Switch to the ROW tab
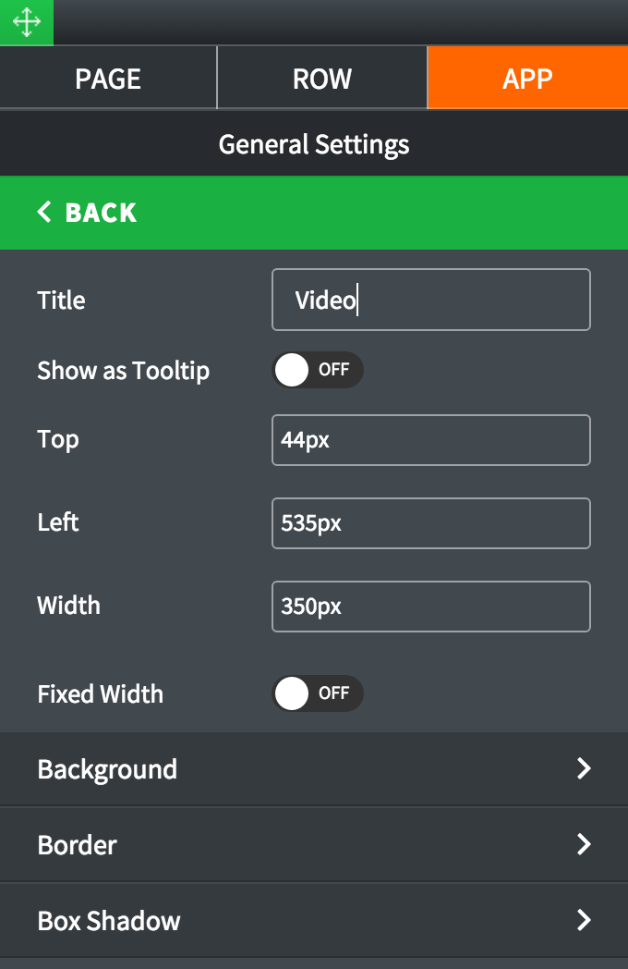 pos(322,79)
